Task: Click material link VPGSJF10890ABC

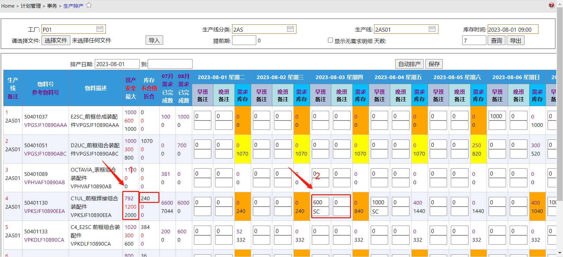Action: (x=45, y=154)
